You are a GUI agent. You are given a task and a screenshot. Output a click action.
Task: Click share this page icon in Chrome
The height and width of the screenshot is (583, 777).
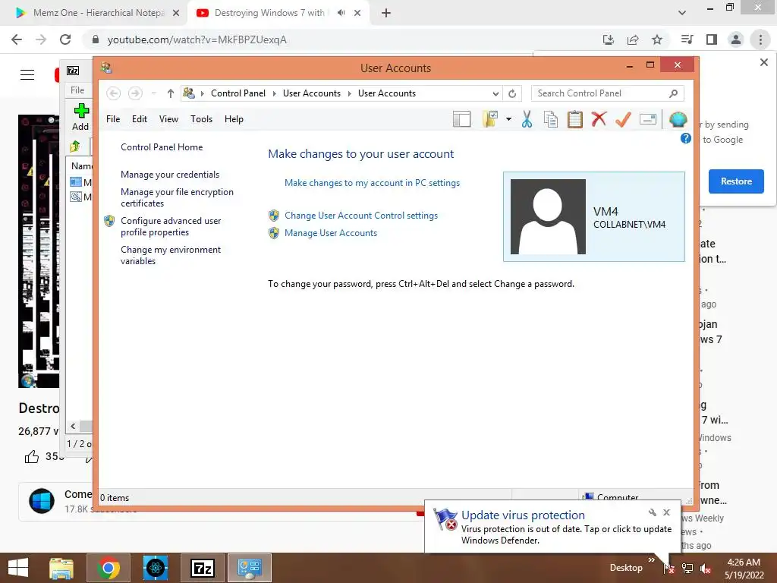(x=633, y=39)
